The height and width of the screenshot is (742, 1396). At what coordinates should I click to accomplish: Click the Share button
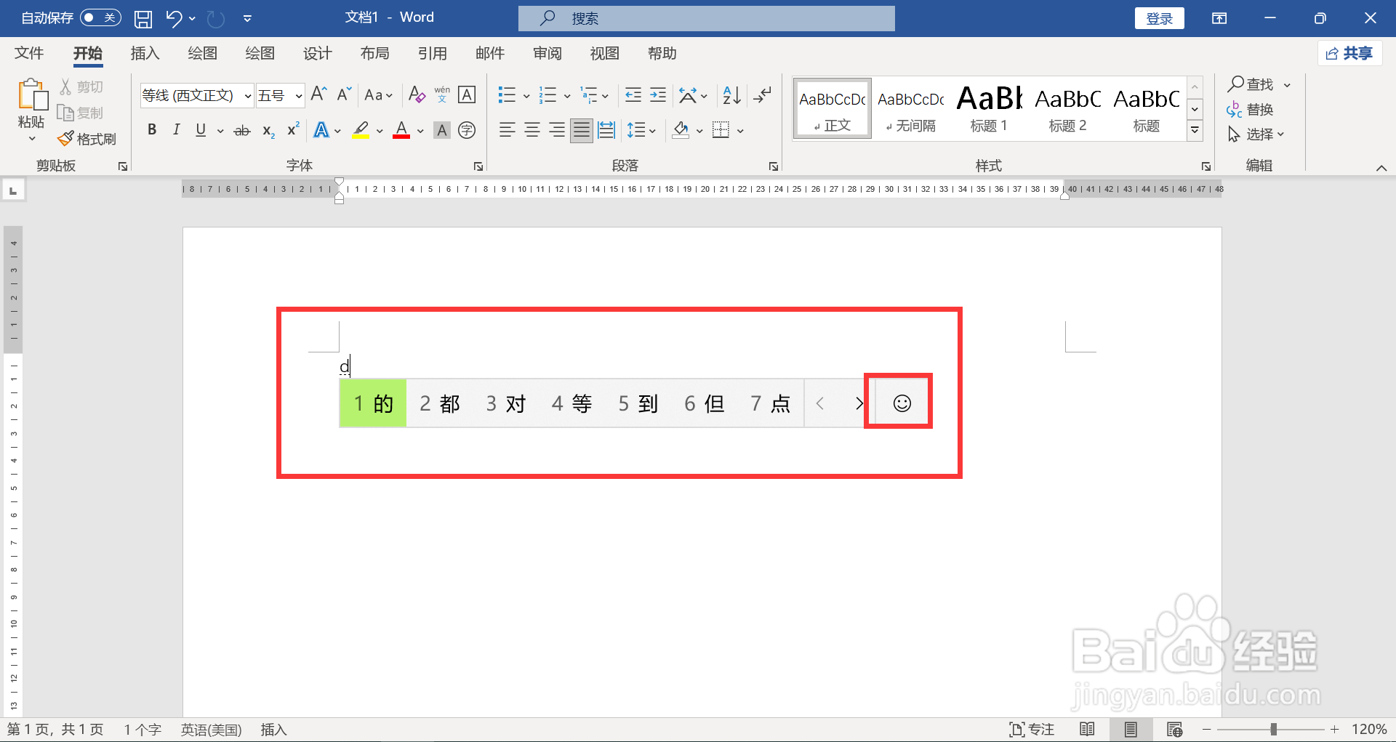[1349, 53]
